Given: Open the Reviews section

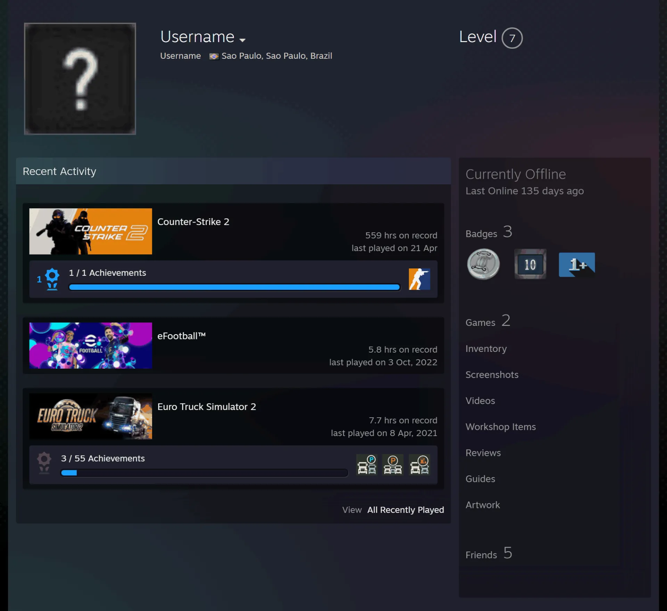Looking at the screenshot, I should (483, 453).
